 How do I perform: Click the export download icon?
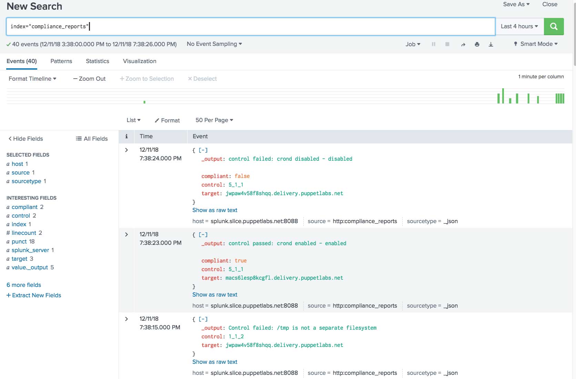tap(491, 44)
